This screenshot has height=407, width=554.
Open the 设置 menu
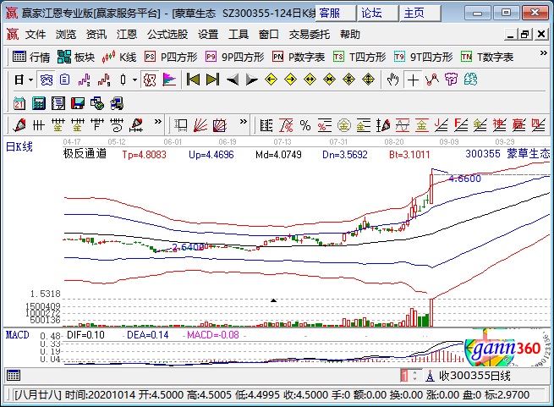coord(208,35)
